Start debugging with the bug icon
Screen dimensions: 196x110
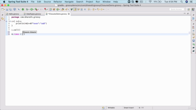pos(27,9)
